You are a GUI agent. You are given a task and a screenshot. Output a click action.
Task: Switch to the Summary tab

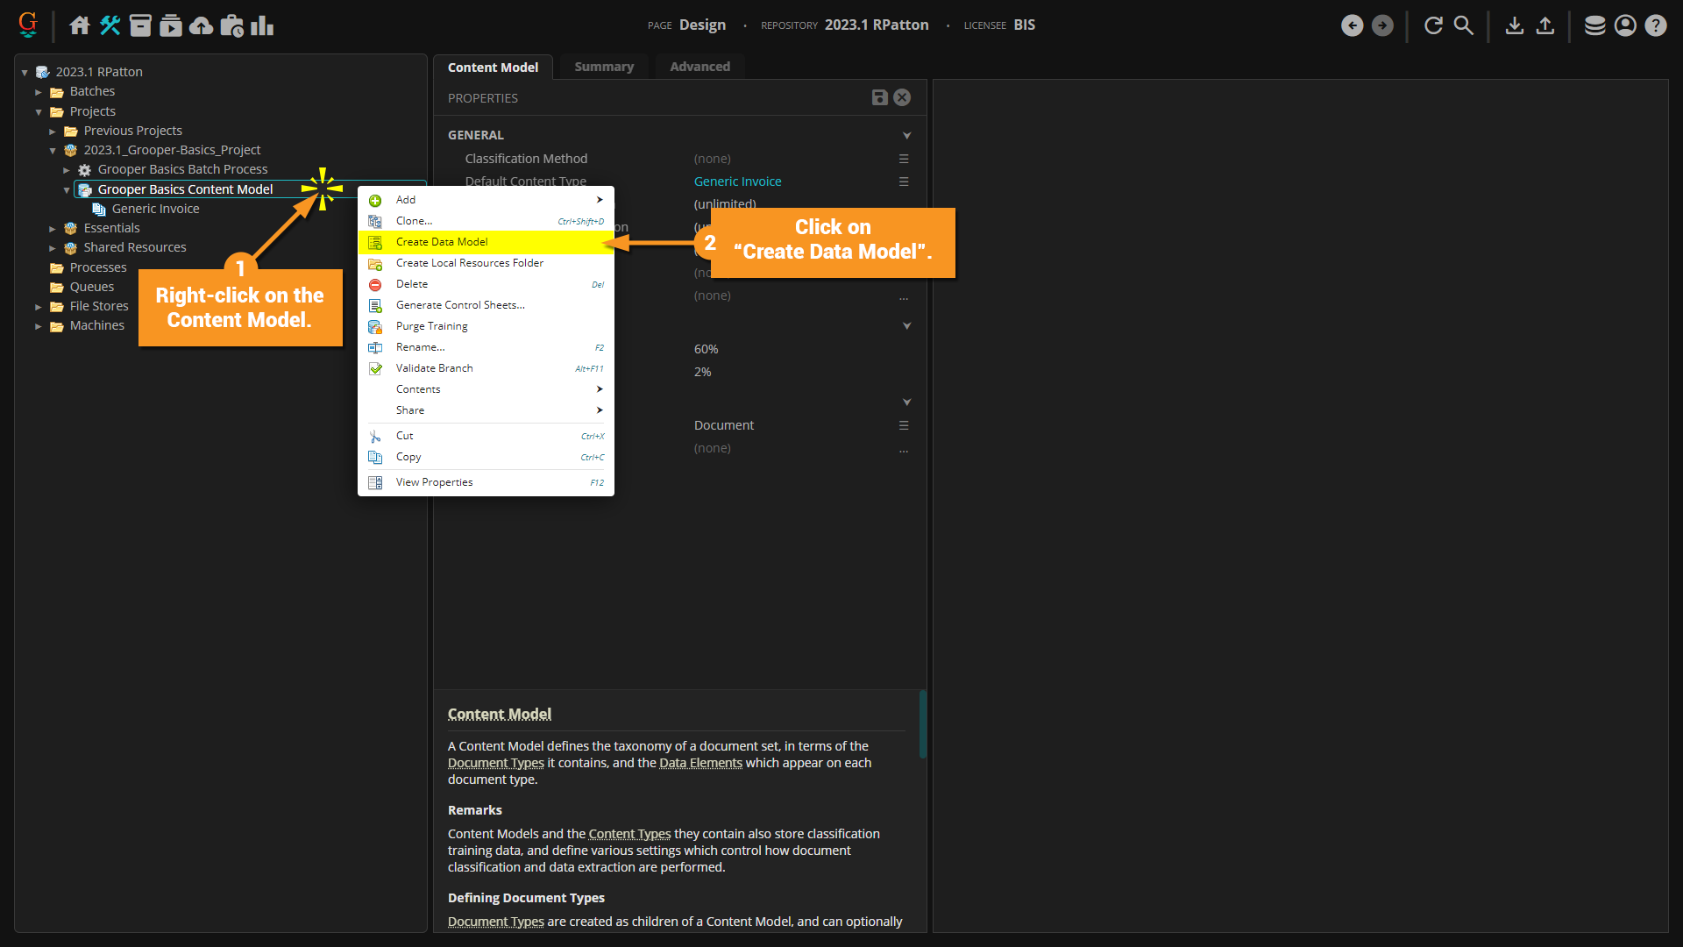pyautogui.click(x=603, y=67)
